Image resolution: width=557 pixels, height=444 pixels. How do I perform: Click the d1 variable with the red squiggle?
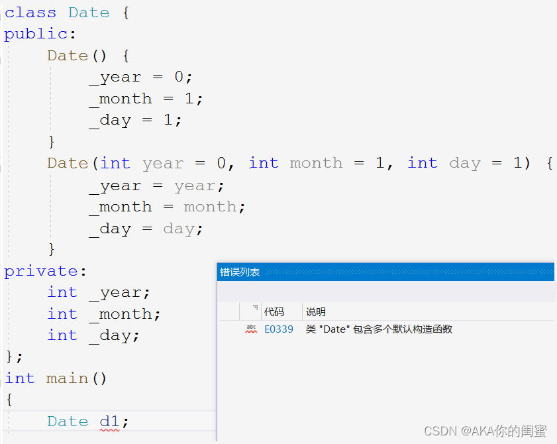pyautogui.click(x=109, y=421)
